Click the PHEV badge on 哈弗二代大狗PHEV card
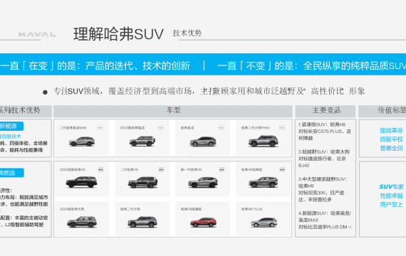The width and height of the screenshot is (406, 256). tap(282, 128)
